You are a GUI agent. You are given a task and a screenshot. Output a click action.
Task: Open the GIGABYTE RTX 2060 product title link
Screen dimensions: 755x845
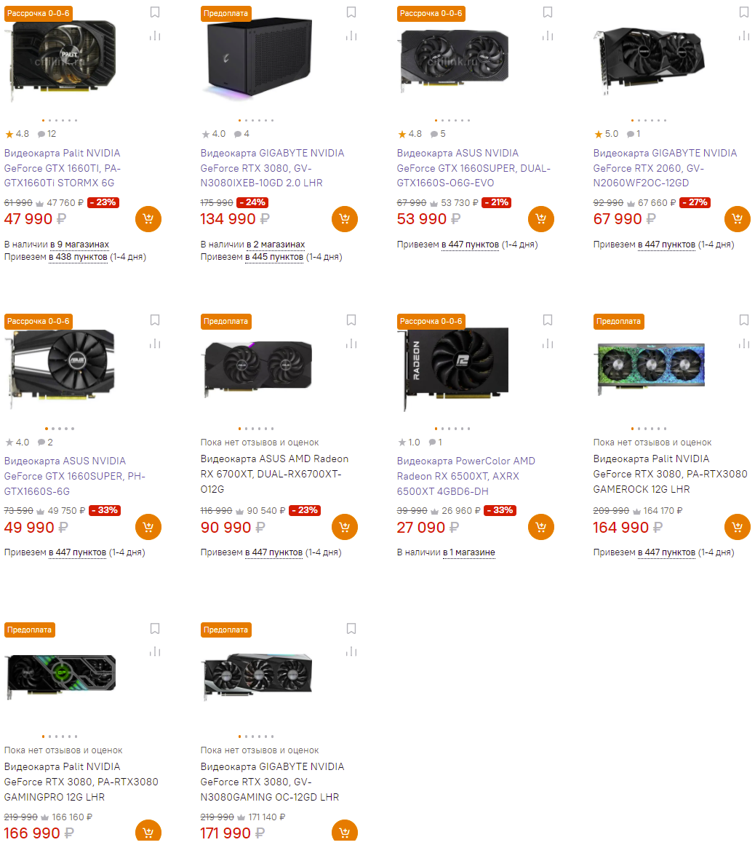665,168
